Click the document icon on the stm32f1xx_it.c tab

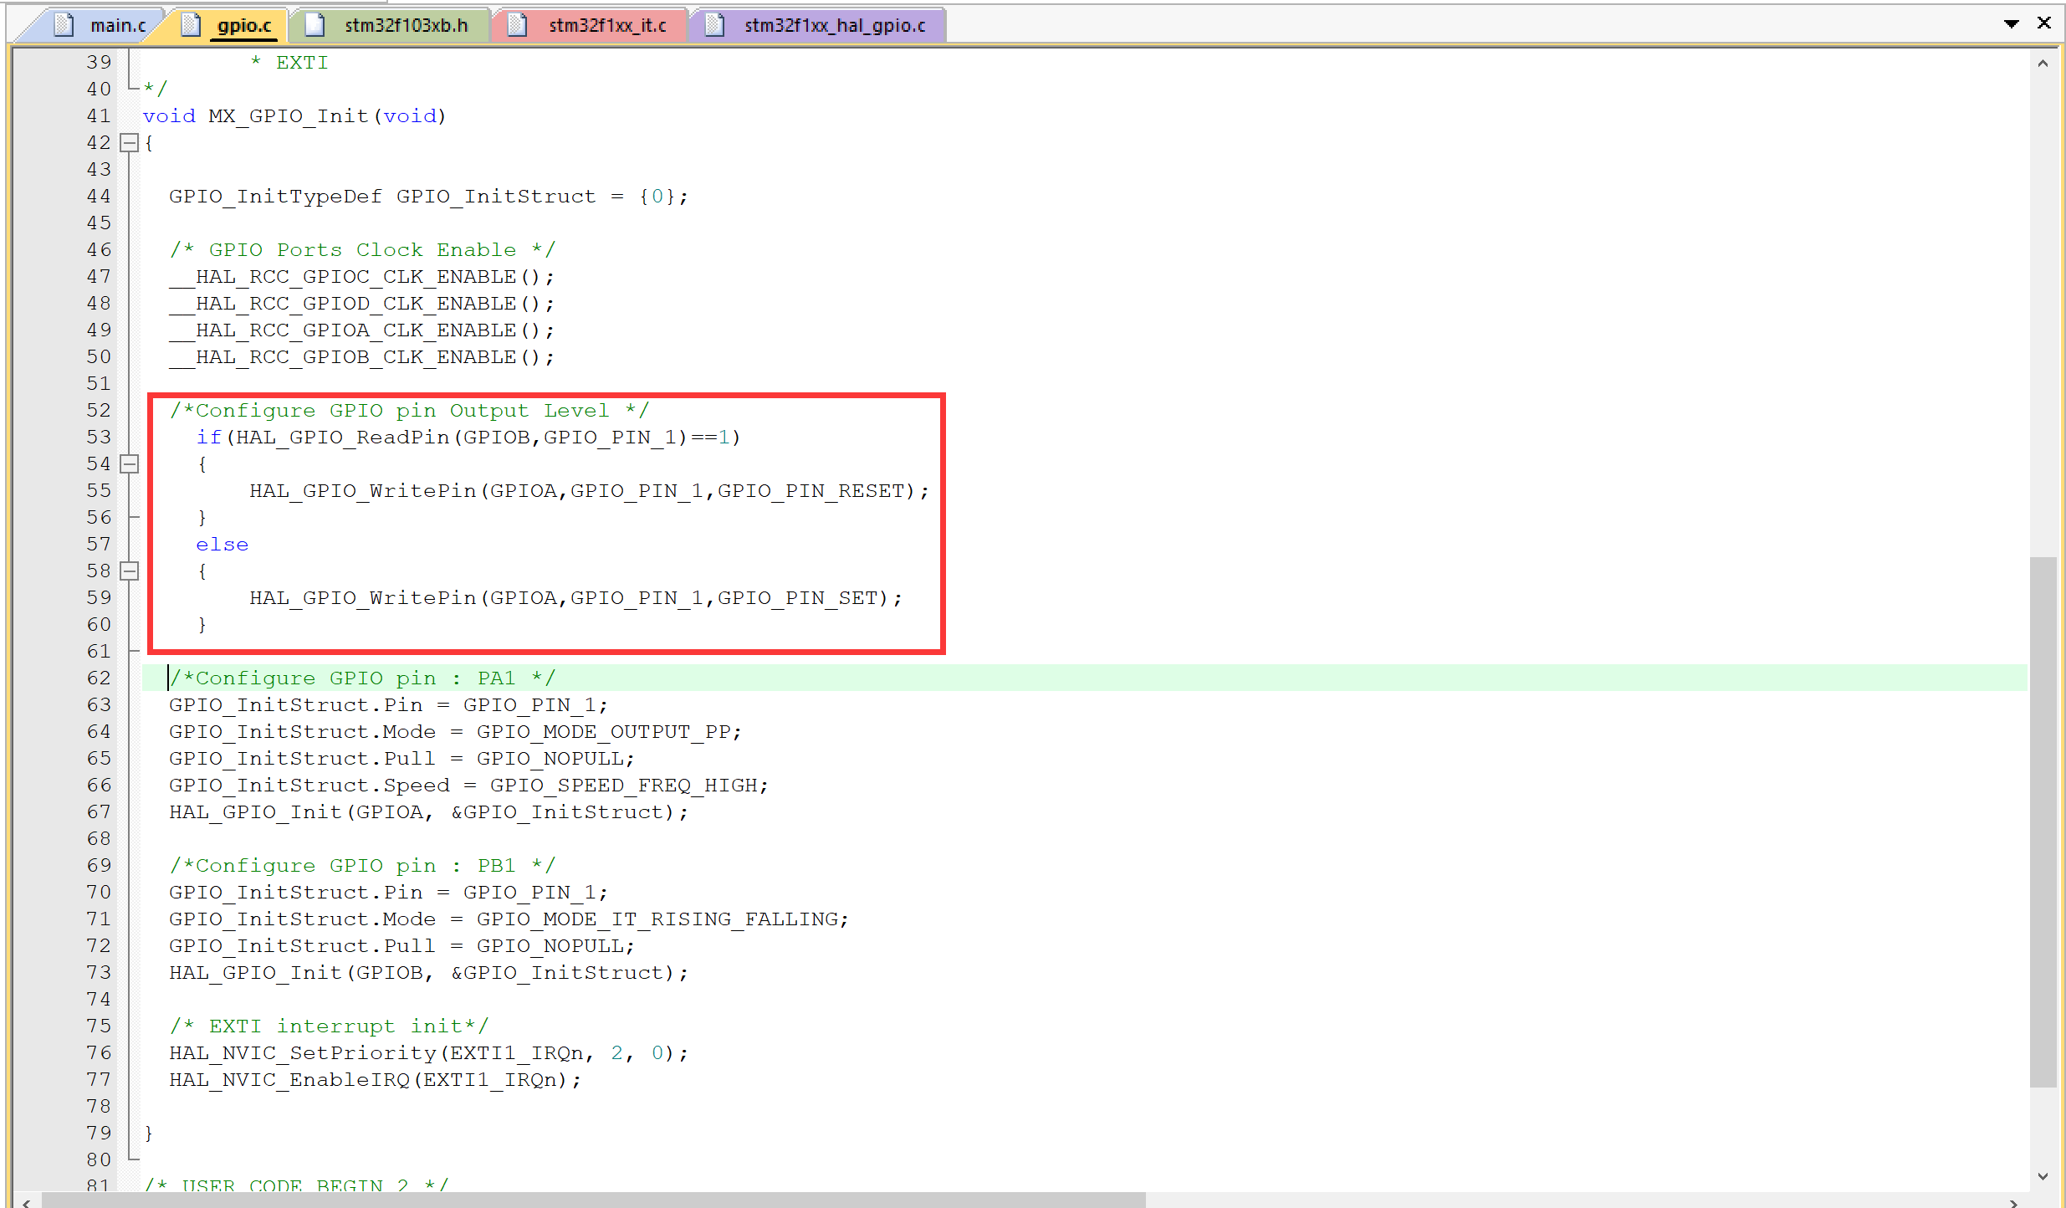[x=516, y=24]
